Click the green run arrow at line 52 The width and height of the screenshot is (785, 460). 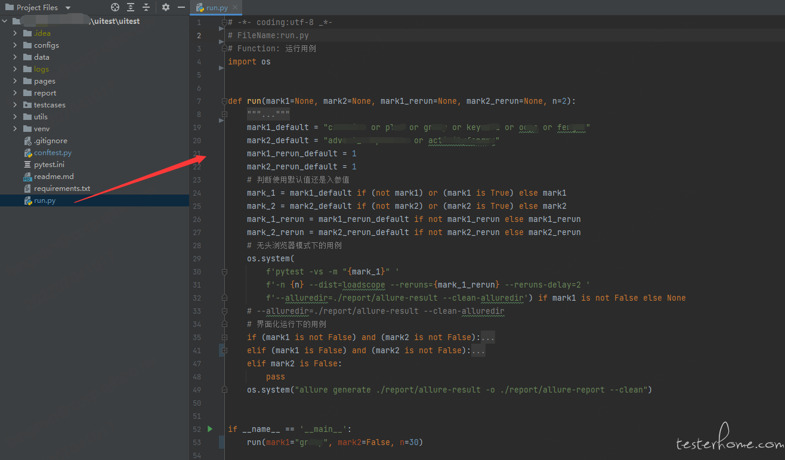point(210,428)
